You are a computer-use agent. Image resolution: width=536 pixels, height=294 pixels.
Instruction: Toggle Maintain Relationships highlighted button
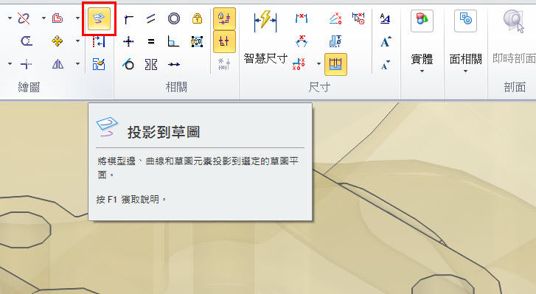tap(224, 18)
